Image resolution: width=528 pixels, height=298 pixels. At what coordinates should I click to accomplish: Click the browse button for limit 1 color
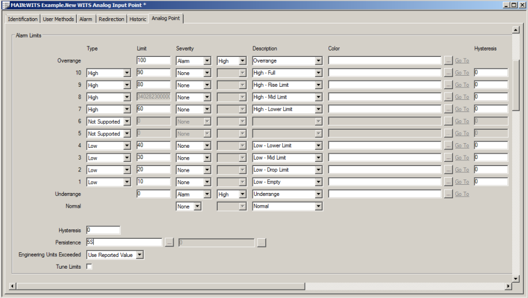tap(448, 182)
